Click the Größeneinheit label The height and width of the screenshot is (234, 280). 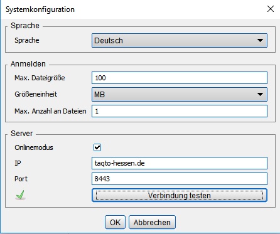[36, 94]
